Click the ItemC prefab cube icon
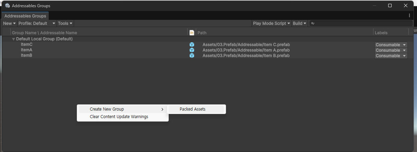This screenshot has height=152, width=417. [192, 45]
